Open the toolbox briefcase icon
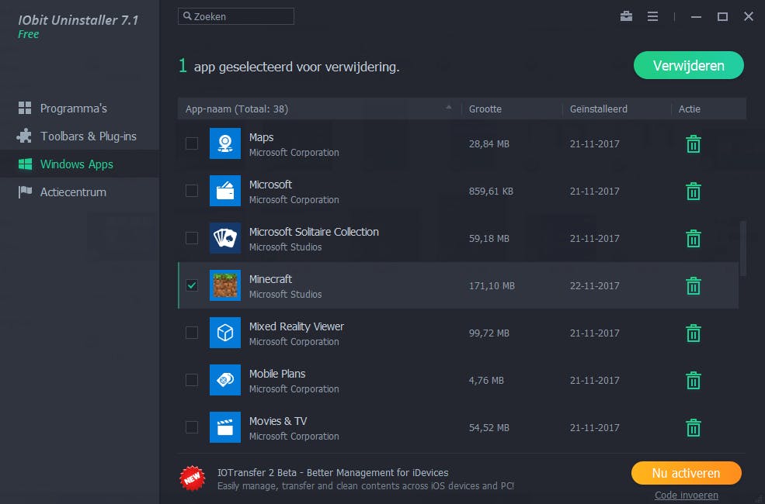This screenshot has width=765, height=504. (x=627, y=16)
